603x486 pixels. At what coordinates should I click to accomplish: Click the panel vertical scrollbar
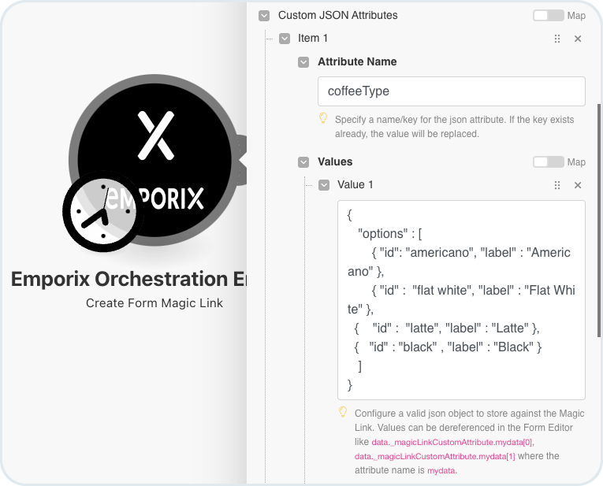point(599,221)
